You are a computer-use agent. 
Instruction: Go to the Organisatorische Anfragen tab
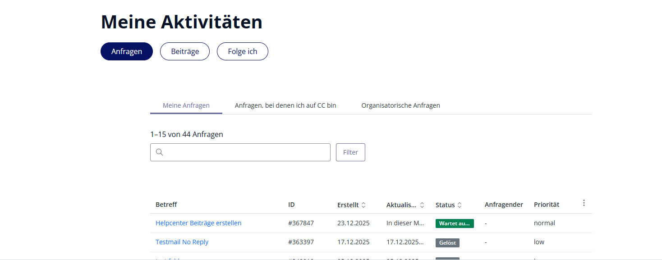pyautogui.click(x=400, y=105)
